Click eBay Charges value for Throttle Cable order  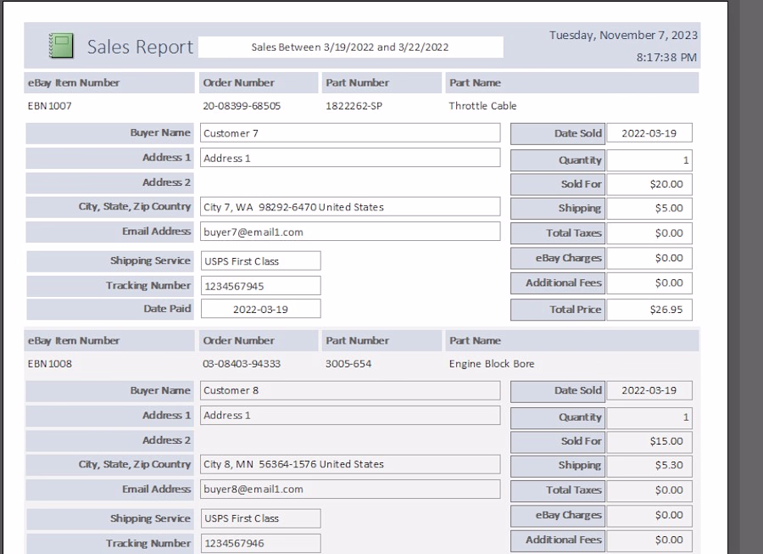(x=649, y=258)
